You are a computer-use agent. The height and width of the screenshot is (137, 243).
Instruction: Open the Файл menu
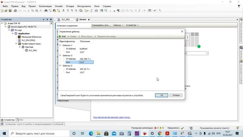pyautogui.click(x=5, y=6)
